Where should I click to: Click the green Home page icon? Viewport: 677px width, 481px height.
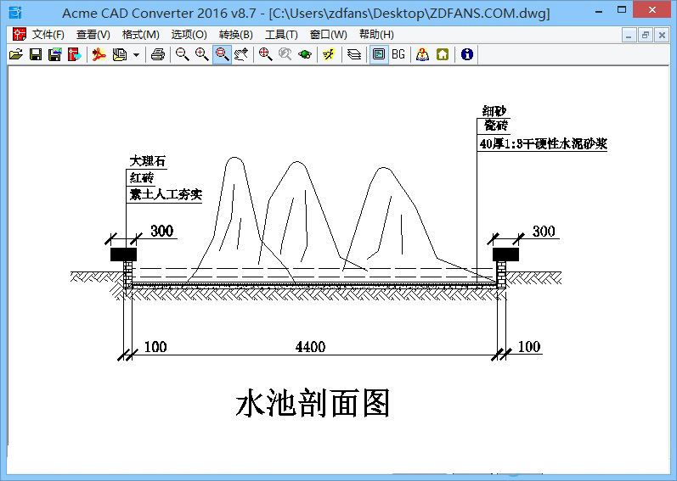[x=442, y=54]
